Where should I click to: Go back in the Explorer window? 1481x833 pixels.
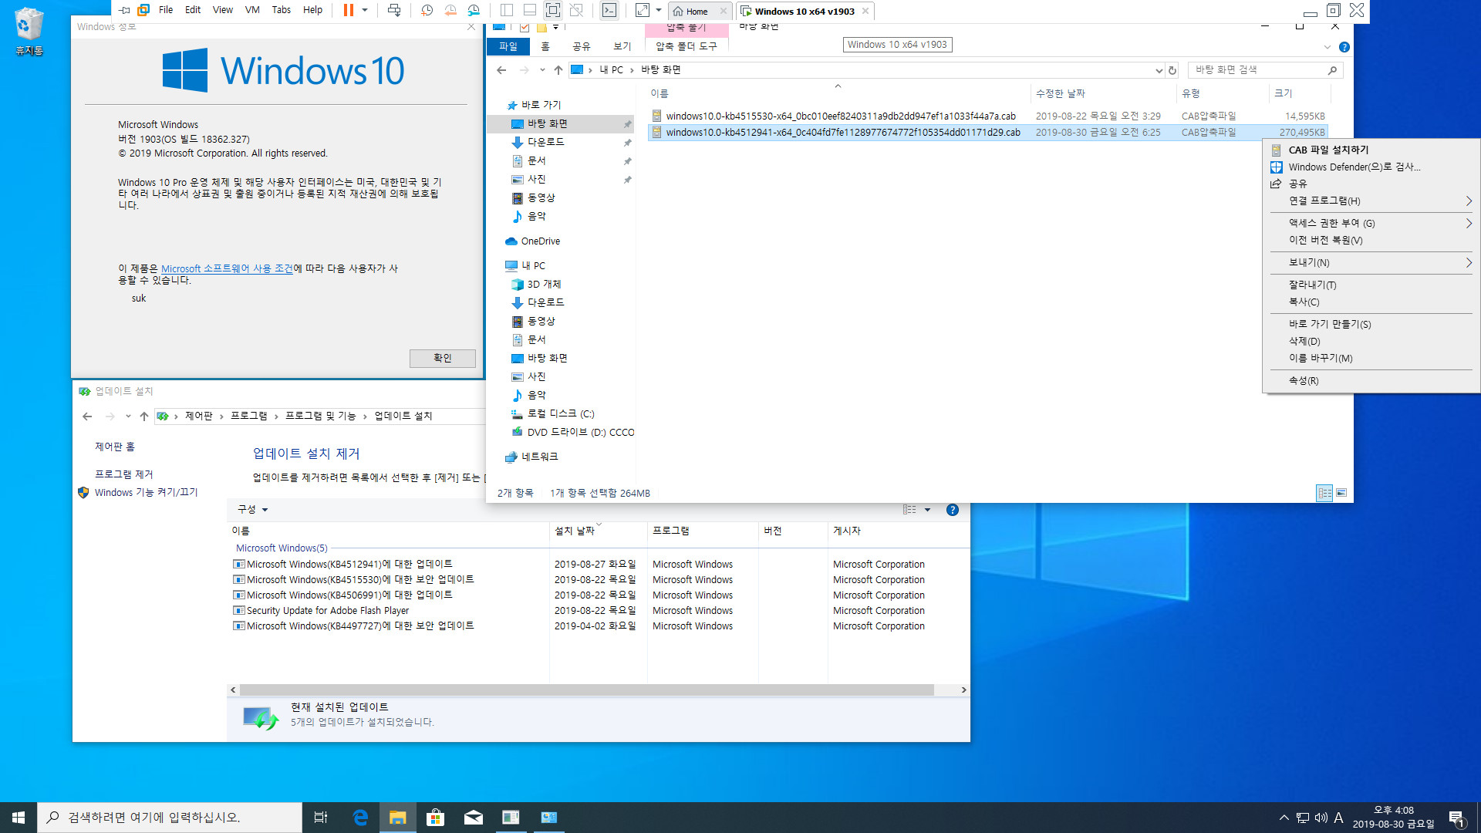(501, 70)
